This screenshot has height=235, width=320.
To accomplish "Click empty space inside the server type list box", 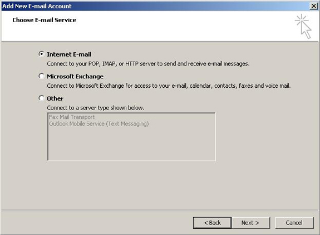I will 131,143.
